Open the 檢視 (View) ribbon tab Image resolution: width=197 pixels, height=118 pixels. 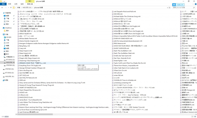coord(22,4)
